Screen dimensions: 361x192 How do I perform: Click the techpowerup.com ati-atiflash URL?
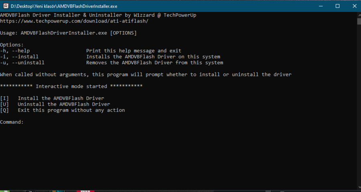[x=74, y=21]
